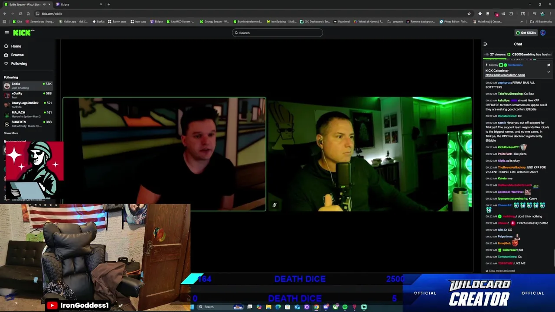Select SUKERTV channel in sidebar
This screenshot has height=312, width=555.
tap(28, 123)
